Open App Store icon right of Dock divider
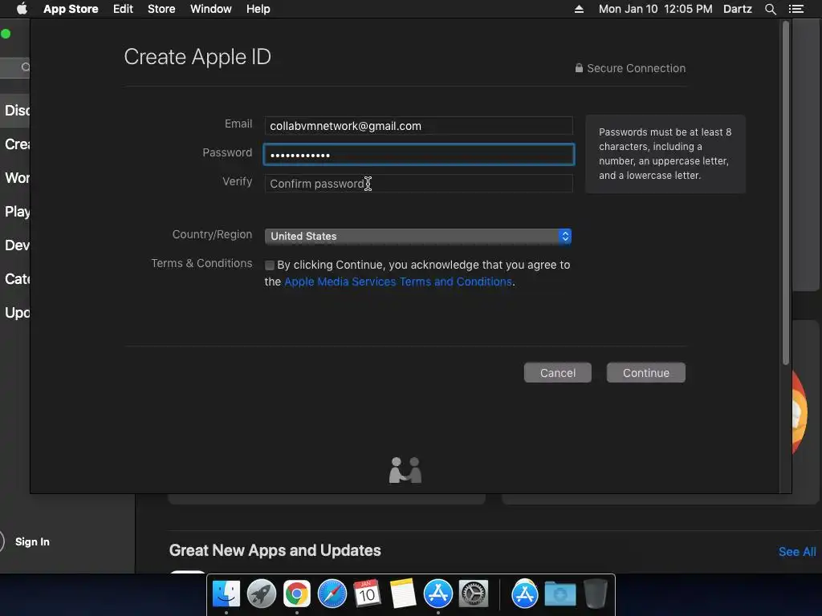Image resolution: width=822 pixels, height=616 pixels. point(525,594)
